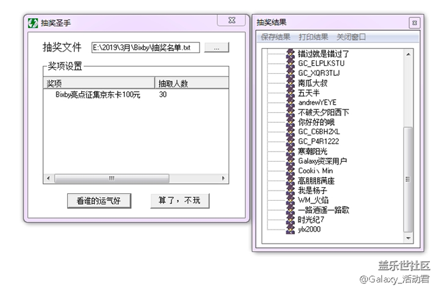Click the 算了，不玩 button
437x294 pixels.
click(x=180, y=201)
